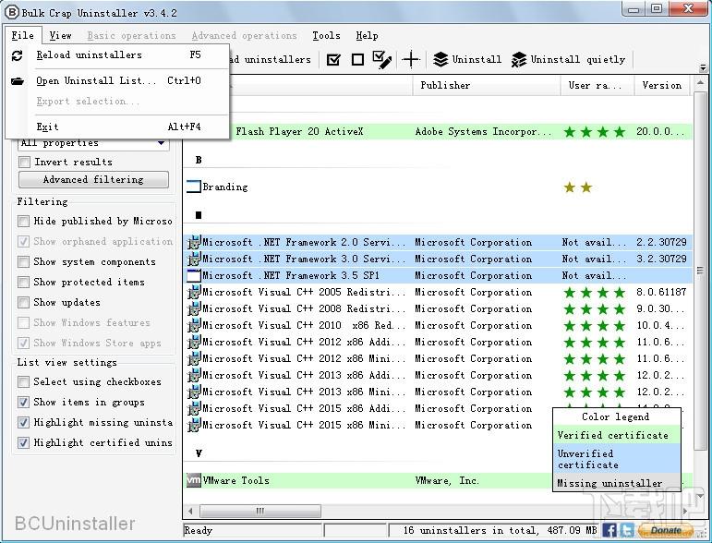Click the Reload uninstallers refresh icon in menu

coord(17,55)
